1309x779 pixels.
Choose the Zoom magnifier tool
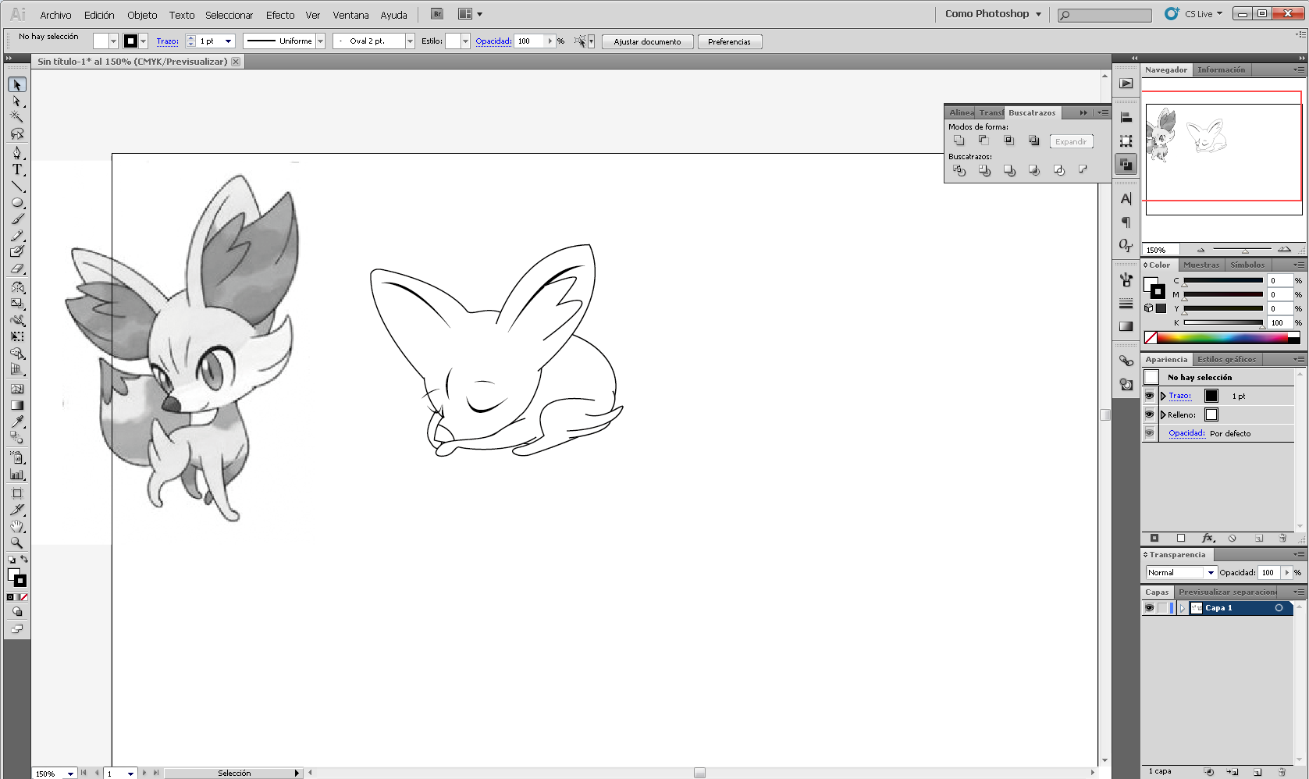click(16, 542)
